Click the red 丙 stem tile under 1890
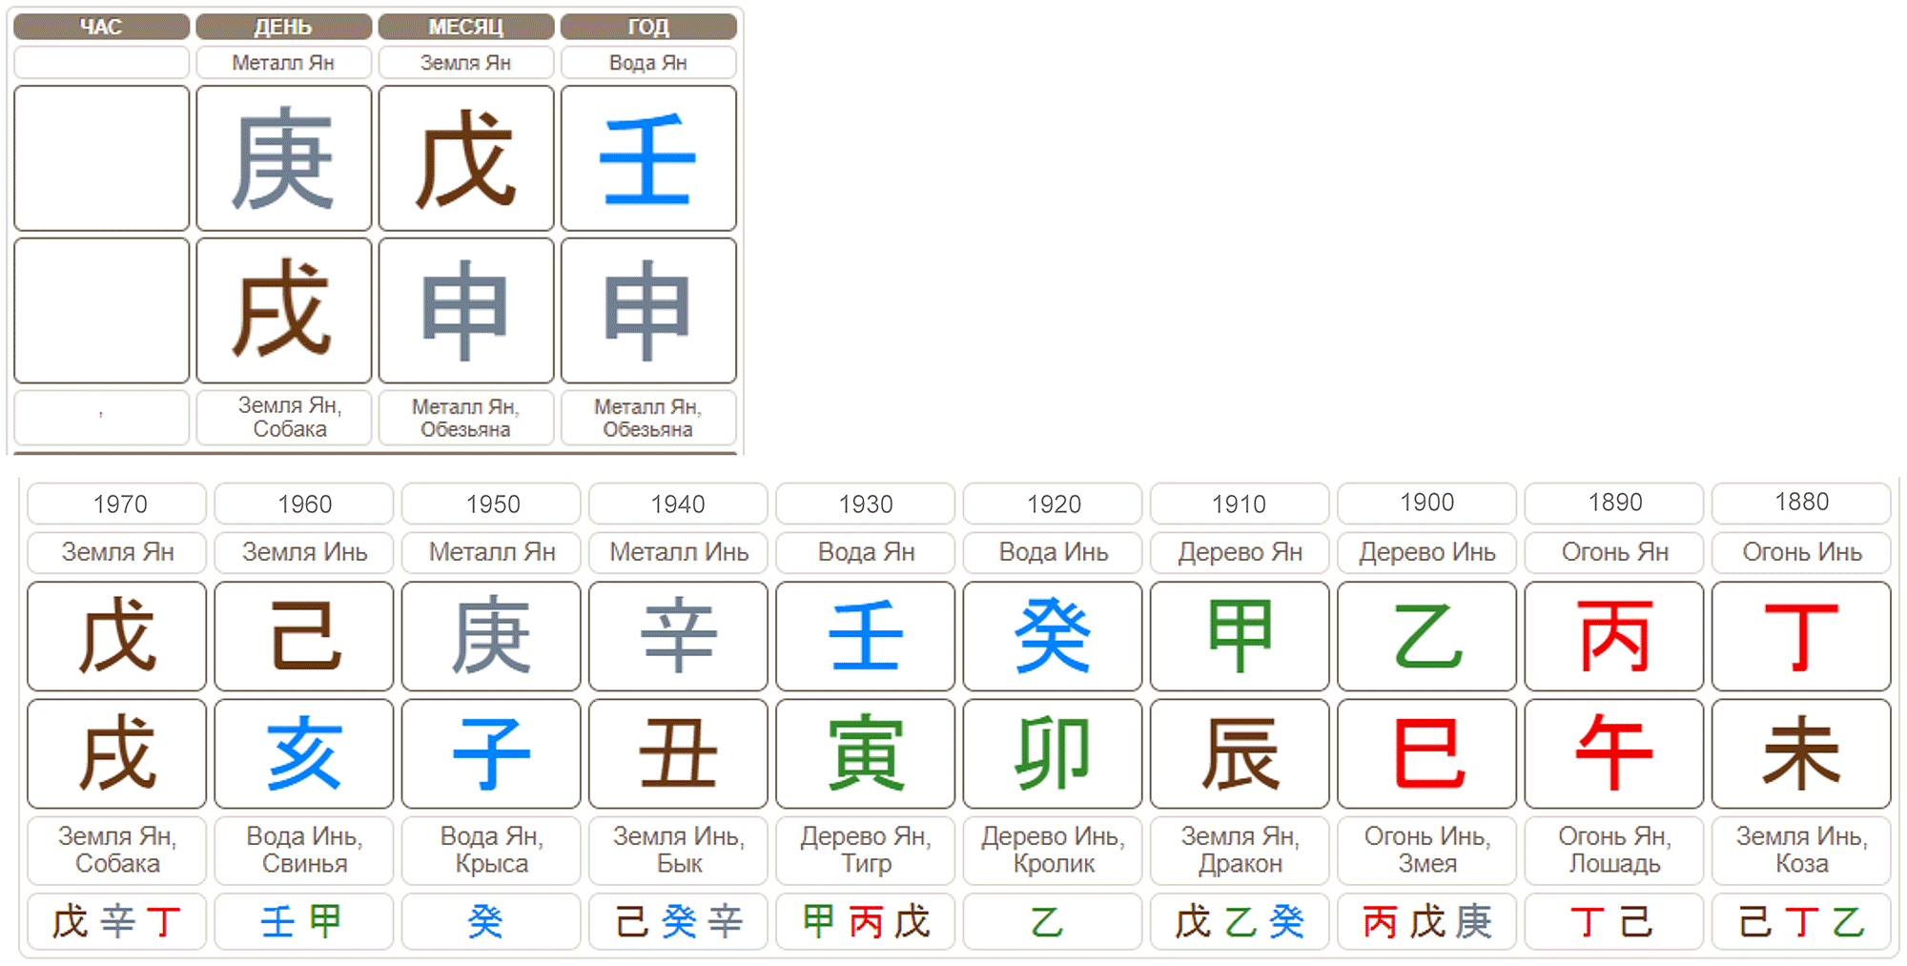Screen dimensions: 1907x966 (x=1614, y=636)
